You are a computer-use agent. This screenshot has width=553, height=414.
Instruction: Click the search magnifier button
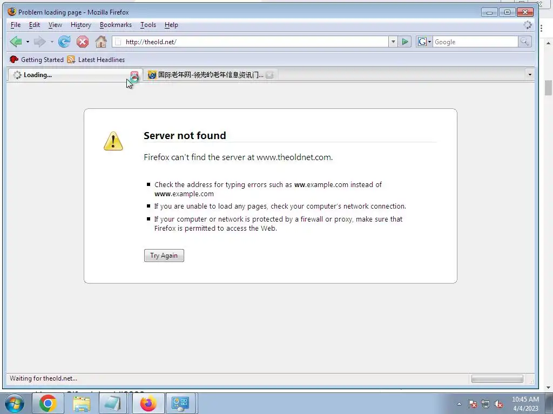click(x=524, y=42)
